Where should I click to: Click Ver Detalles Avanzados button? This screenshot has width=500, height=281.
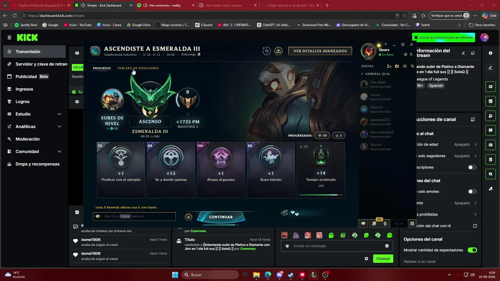click(320, 51)
